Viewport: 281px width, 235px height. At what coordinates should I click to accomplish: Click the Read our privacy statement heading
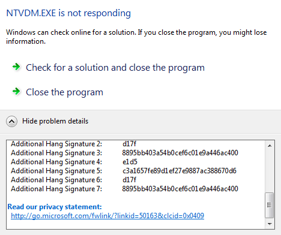click(55, 207)
